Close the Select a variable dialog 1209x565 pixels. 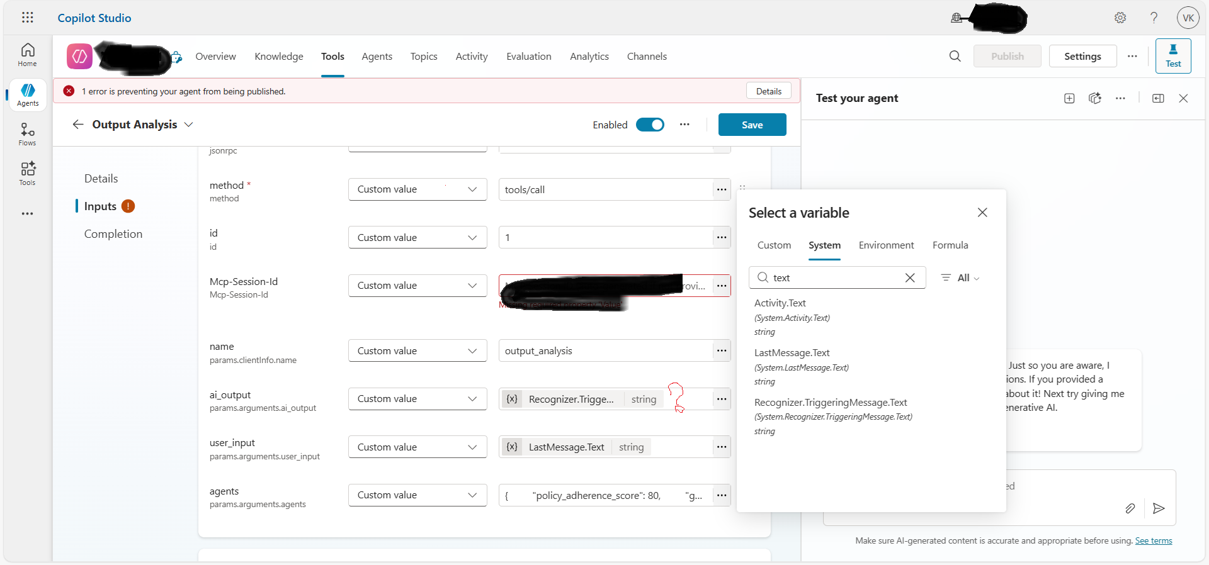coord(982,213)
